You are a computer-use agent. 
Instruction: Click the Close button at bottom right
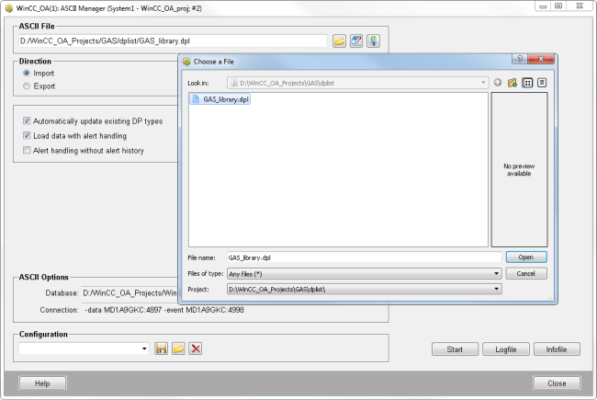pyautogui.click(x=557, y=383)
